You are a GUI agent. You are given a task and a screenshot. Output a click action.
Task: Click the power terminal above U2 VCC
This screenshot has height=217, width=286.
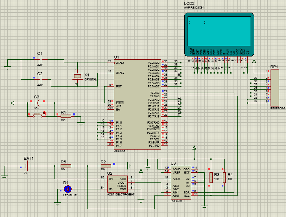point(141,171)
